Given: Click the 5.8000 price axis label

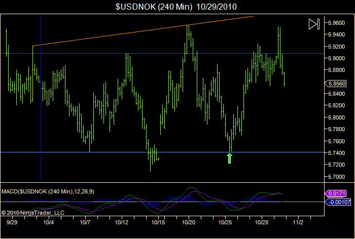Looking at the screenshot, I should 336,117.
